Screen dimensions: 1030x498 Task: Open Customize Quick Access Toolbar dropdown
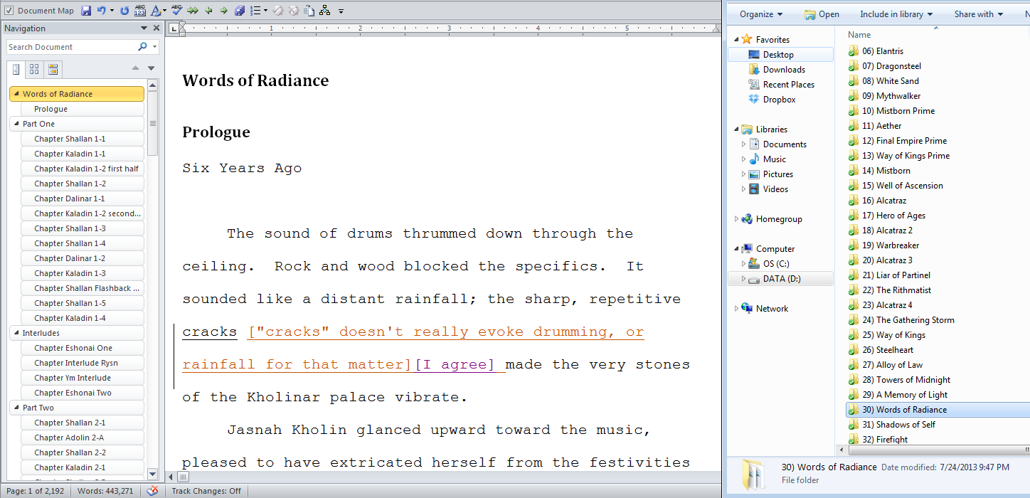[341, 11]
